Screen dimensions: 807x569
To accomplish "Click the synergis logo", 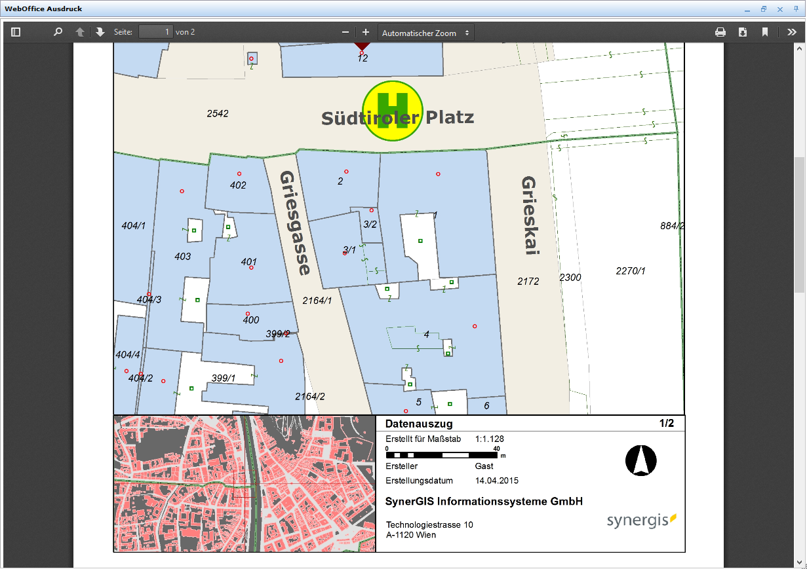I will (x=640, y=520).
